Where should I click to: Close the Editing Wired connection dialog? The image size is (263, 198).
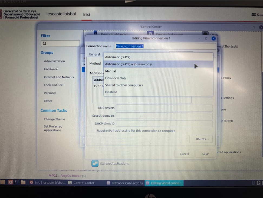[x=213, y=38]
